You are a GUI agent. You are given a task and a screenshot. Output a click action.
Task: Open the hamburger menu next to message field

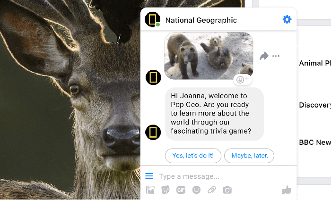(x=149, y=176)
